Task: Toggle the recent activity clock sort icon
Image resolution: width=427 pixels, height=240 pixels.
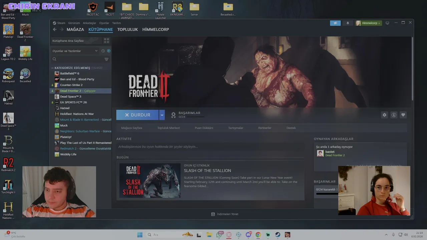Action: tap(103, 51)
